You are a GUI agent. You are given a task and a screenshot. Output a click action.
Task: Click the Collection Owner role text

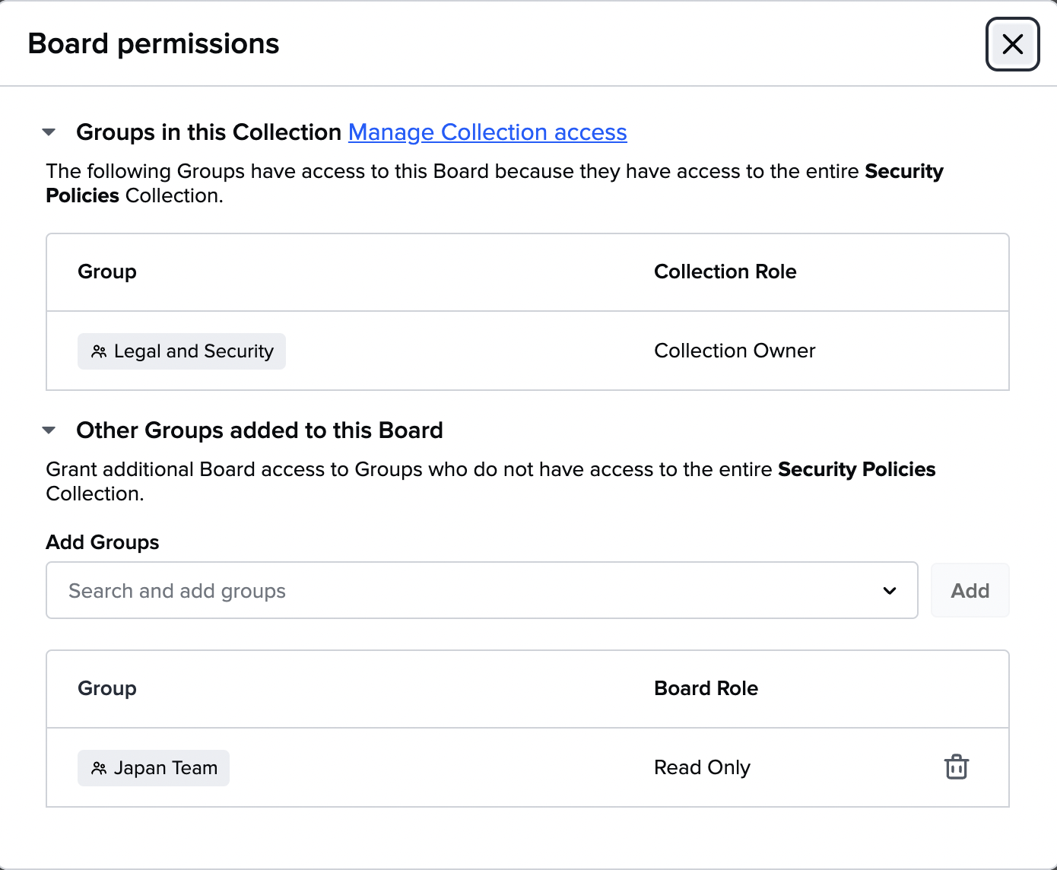coord(735,351)
